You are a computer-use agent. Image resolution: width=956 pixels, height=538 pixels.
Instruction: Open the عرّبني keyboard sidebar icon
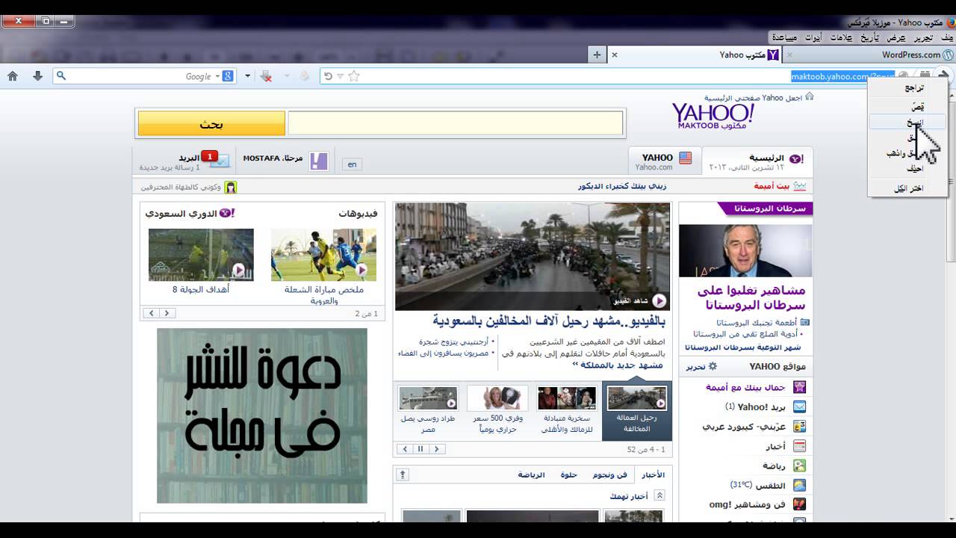tap(799, 426)
